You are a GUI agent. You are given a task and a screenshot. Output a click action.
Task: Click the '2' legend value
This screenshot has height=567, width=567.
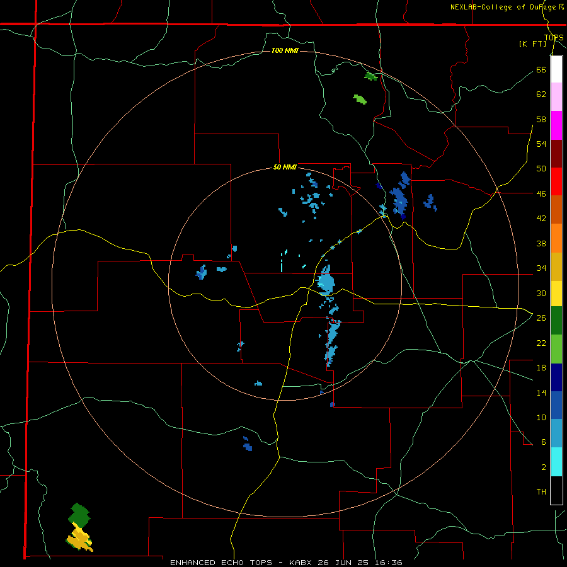543,467
